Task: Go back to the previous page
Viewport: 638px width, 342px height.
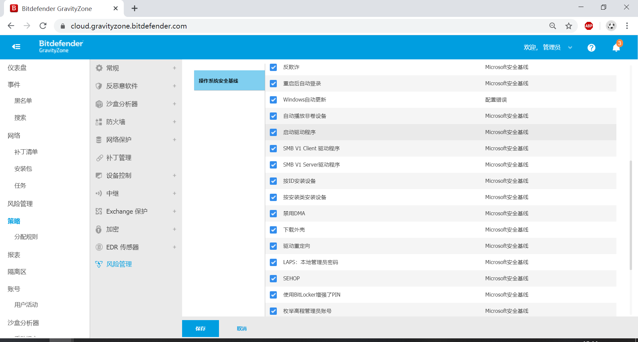Action: [11, 26]
